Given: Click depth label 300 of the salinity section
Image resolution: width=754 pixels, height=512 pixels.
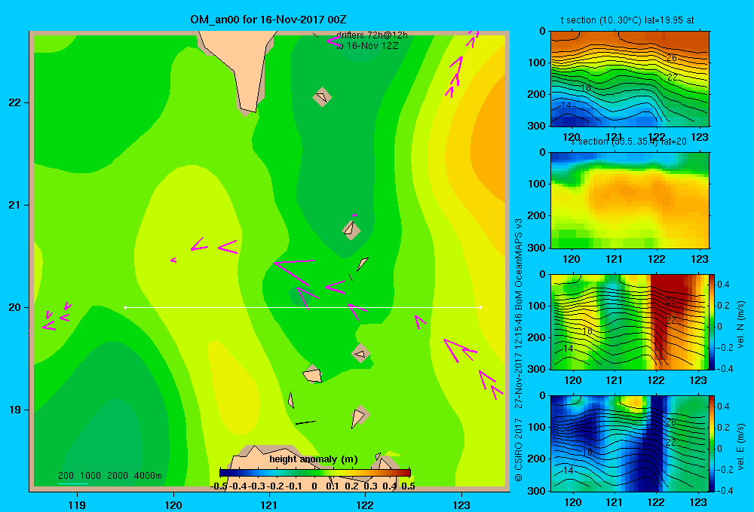Looking at the screenshot, I should [536, 248].
